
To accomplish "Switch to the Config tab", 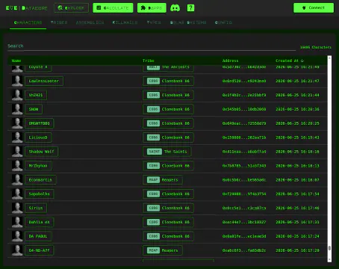I will 223,22.
